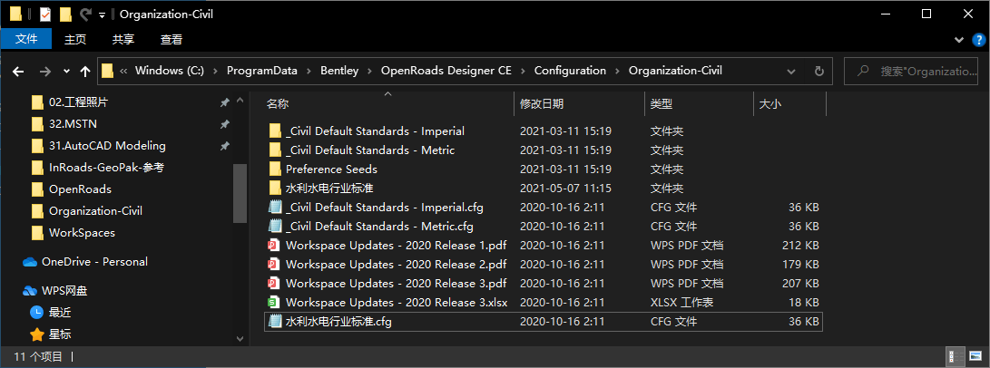Click the Release 3 xlsx spreadsheet icon
The image size is (990, 368).
tap(274, 303)
